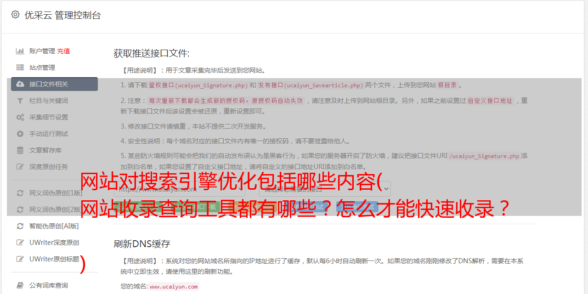588x294 pixels.
Task: Click the play icon beside 手动运行测试
Action: coord(20,134)
